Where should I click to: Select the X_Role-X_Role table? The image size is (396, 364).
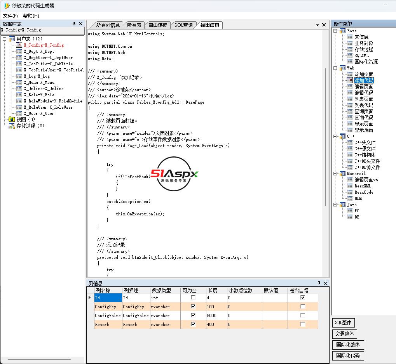pyautogui.click(x=39, y=95)
